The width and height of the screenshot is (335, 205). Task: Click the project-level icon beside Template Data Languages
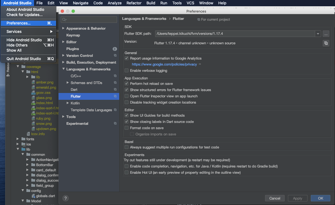115,110
